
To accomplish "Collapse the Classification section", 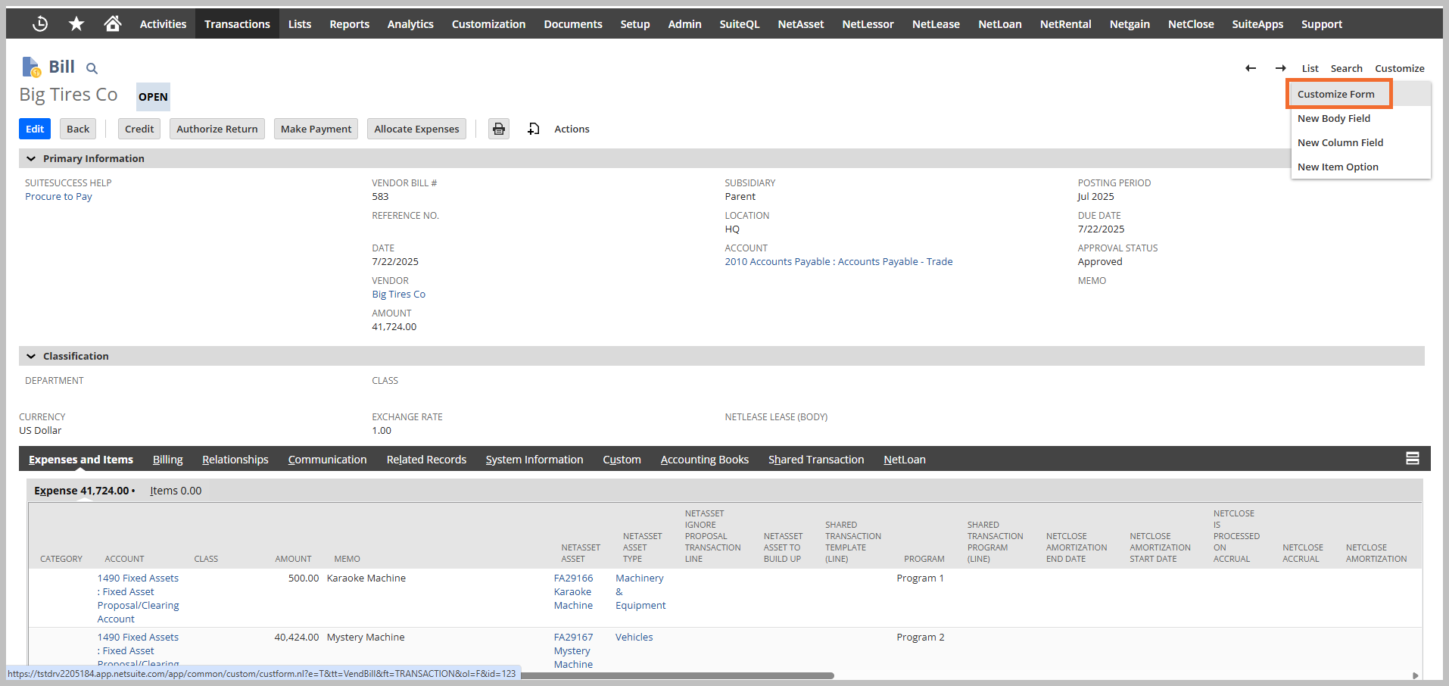I will (x=31, y=356).
